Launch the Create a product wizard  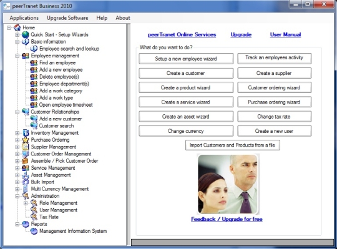click(186, 87)
